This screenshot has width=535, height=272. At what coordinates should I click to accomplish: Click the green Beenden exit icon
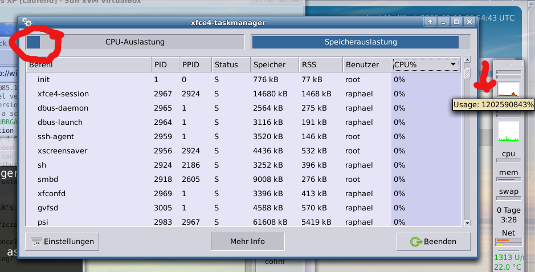[416, 242]
